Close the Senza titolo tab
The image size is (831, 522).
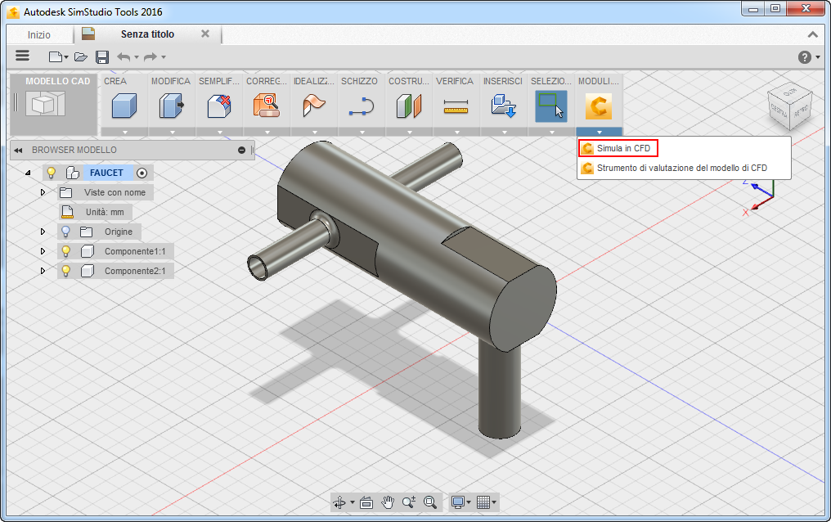(205, 34)
